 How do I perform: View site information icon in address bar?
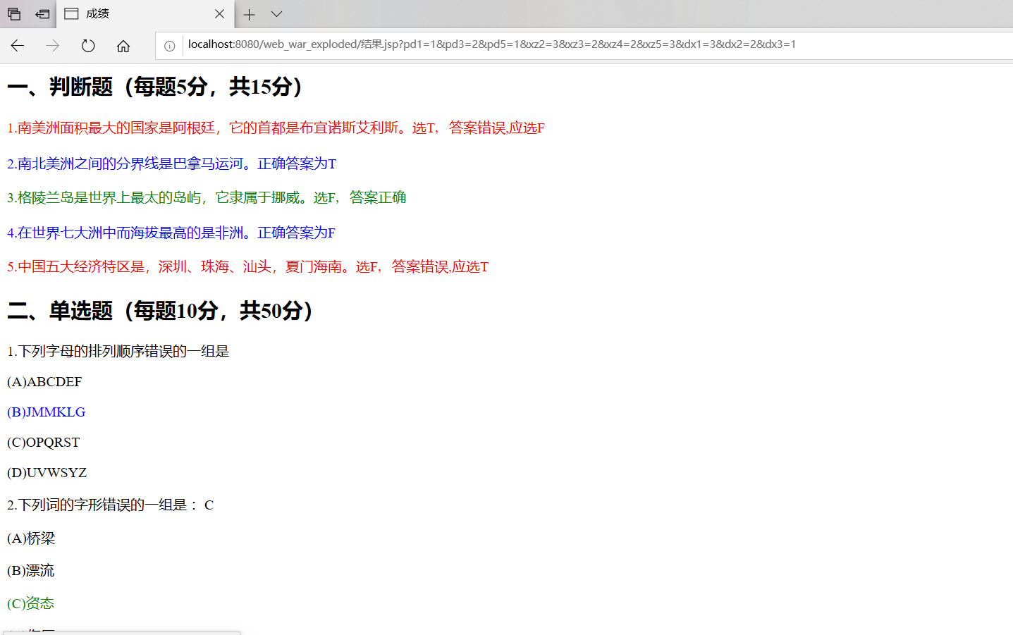(170, 46)
